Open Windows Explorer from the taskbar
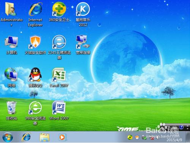Screen dimensions: 190x143 [44, 137]
